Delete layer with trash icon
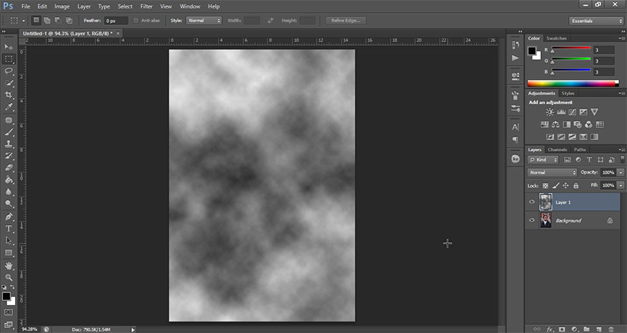Image resolution: width=627 pixels, height=333 pixels. [x=611, y=329]
